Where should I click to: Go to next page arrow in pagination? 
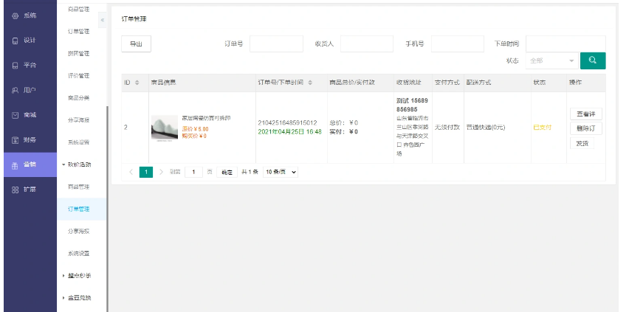pyautogui.click(x=161, y=172)
